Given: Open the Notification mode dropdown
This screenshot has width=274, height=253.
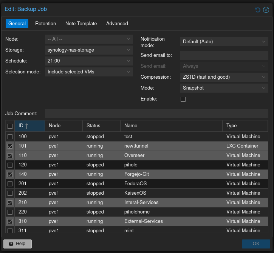Looking at the screenshot, I should [x=264, y=42].
